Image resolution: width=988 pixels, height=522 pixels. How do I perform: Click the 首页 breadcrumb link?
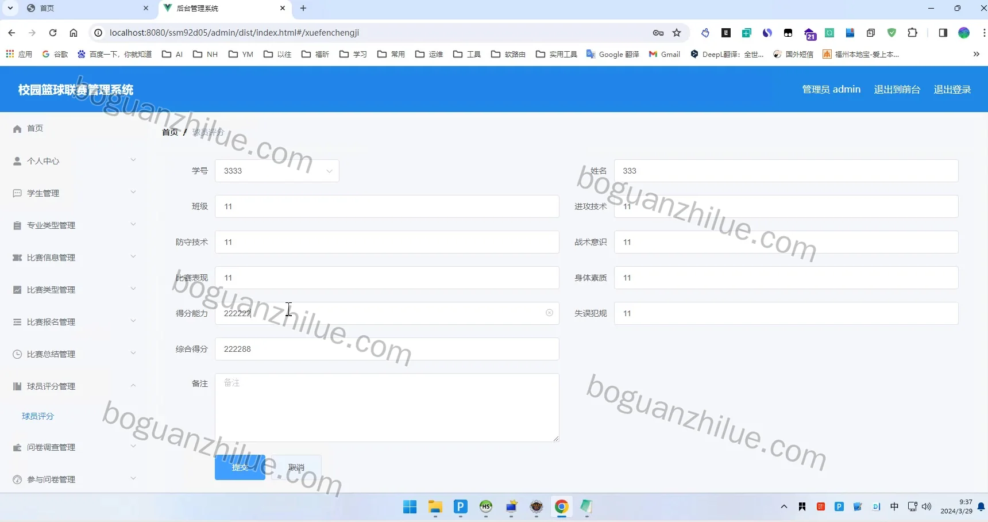click(170, 132)
